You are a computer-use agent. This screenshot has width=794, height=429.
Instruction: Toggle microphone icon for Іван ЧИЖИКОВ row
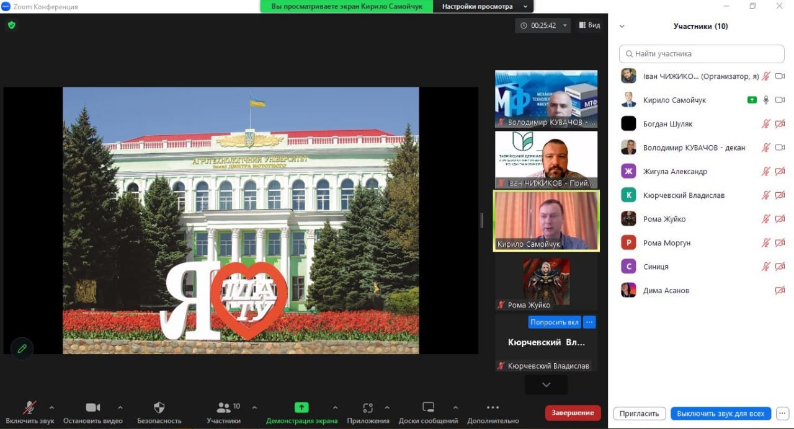pos(766,76)
